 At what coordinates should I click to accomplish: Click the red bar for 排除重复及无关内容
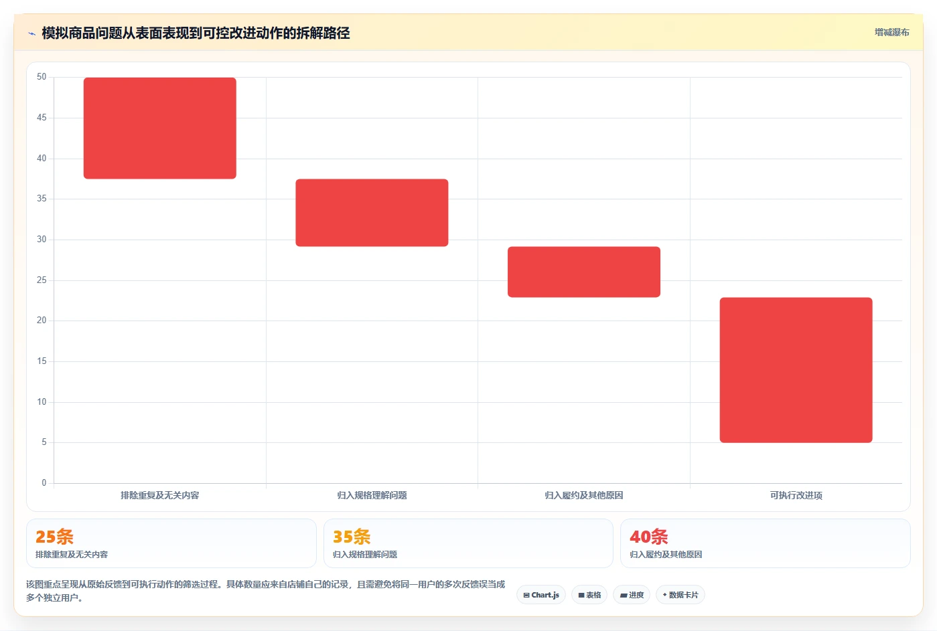[159, 128]
